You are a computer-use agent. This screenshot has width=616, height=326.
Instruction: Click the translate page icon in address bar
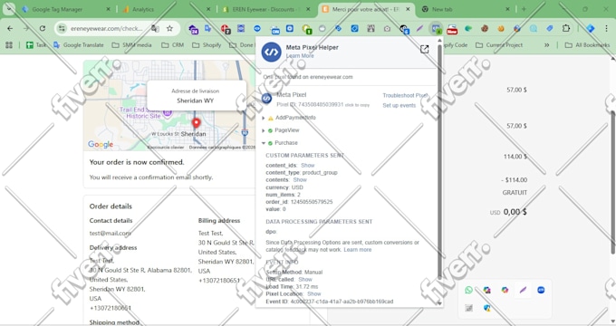(x=155, y=28)
